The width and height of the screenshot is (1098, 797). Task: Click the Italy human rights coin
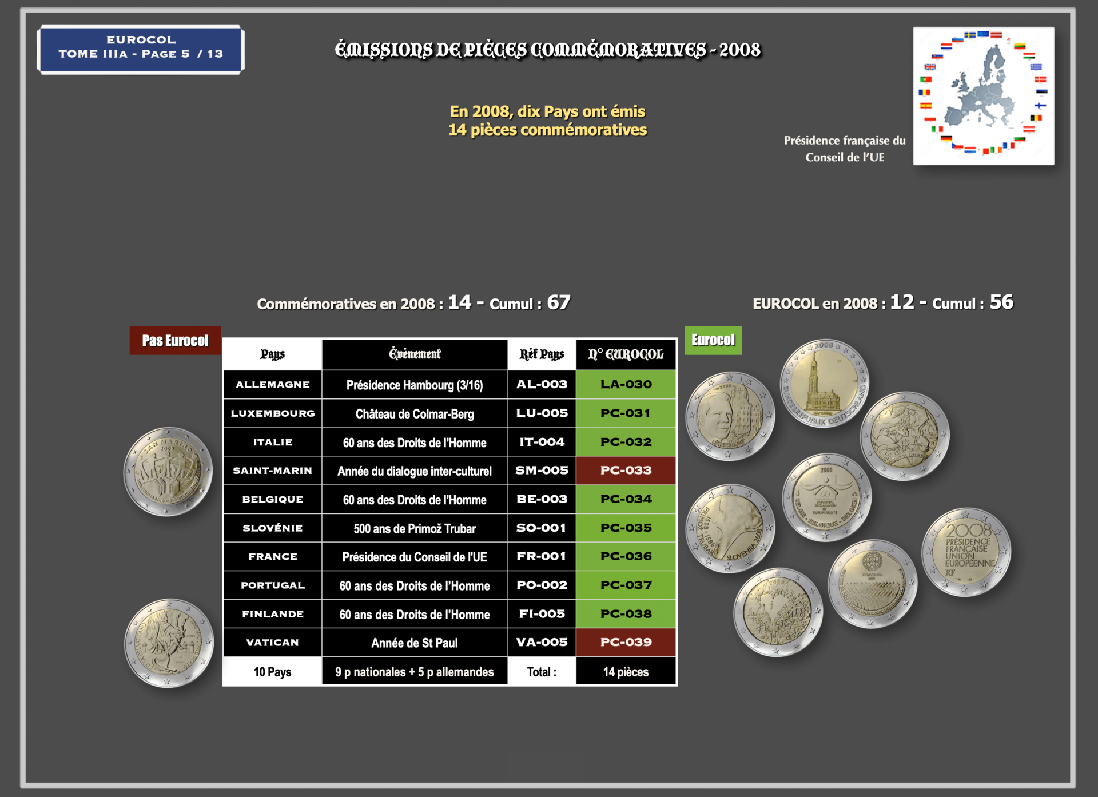[x=905, y=436]
